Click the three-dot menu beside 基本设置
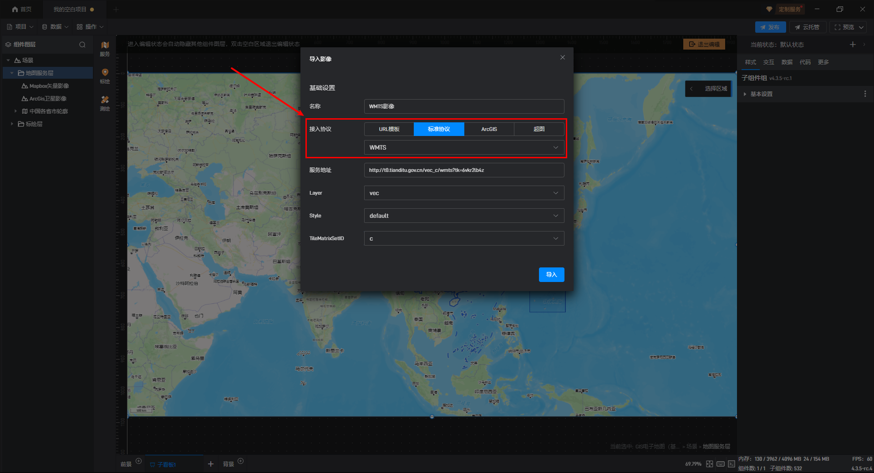 [865, 94]
